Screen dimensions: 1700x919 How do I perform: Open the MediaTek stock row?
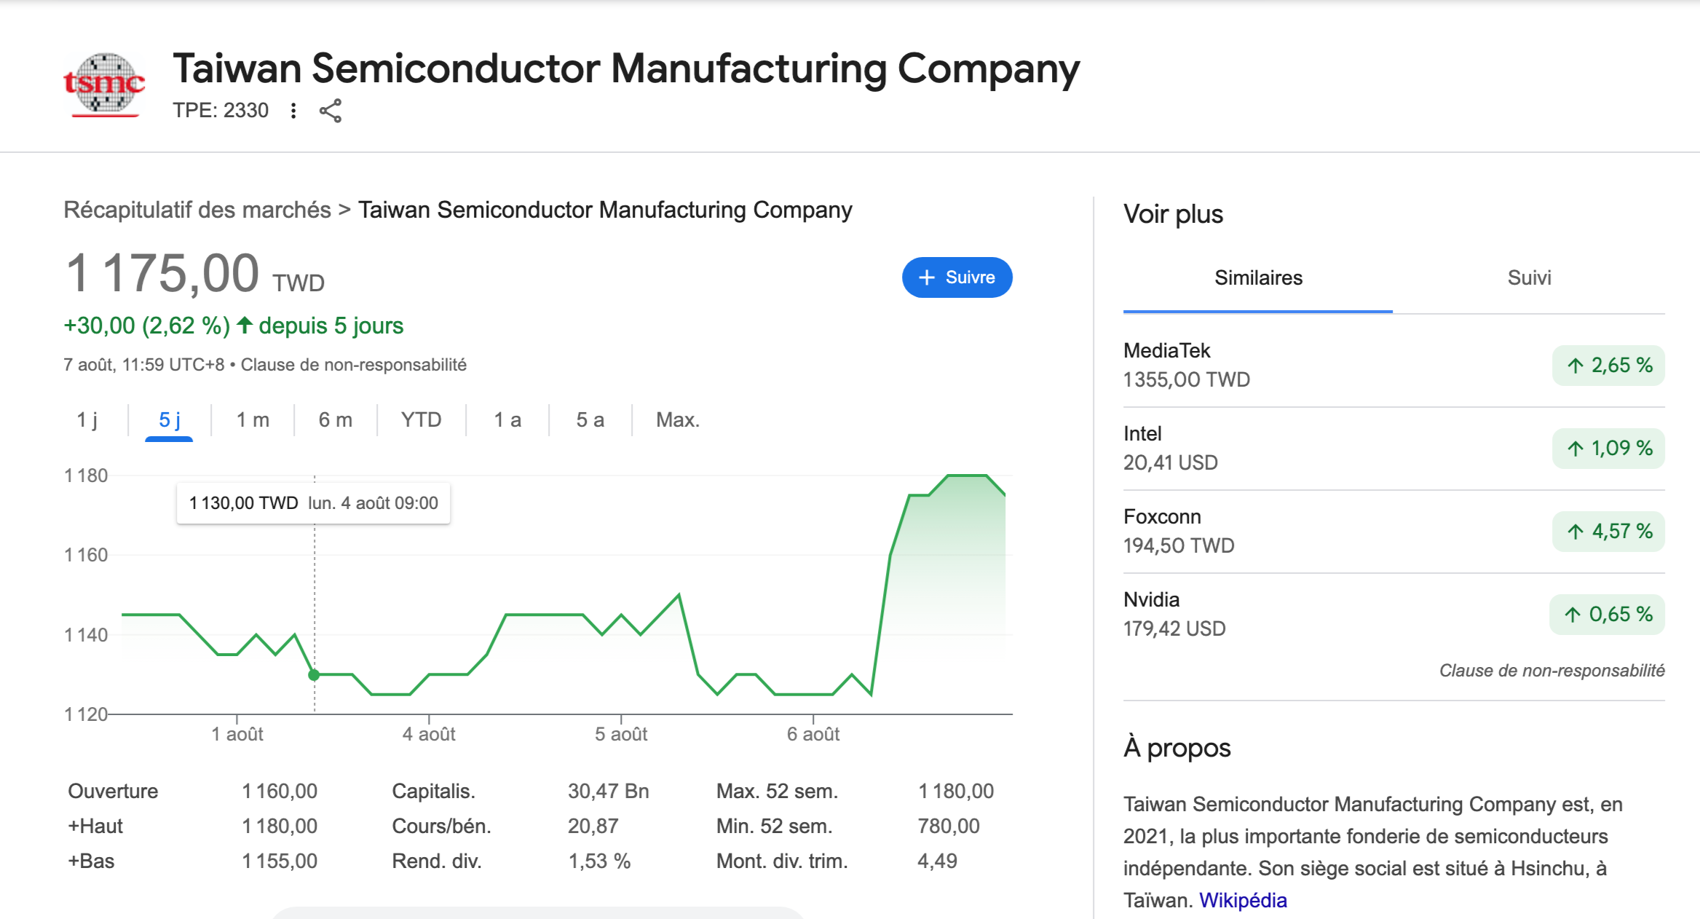(1394, 366)
